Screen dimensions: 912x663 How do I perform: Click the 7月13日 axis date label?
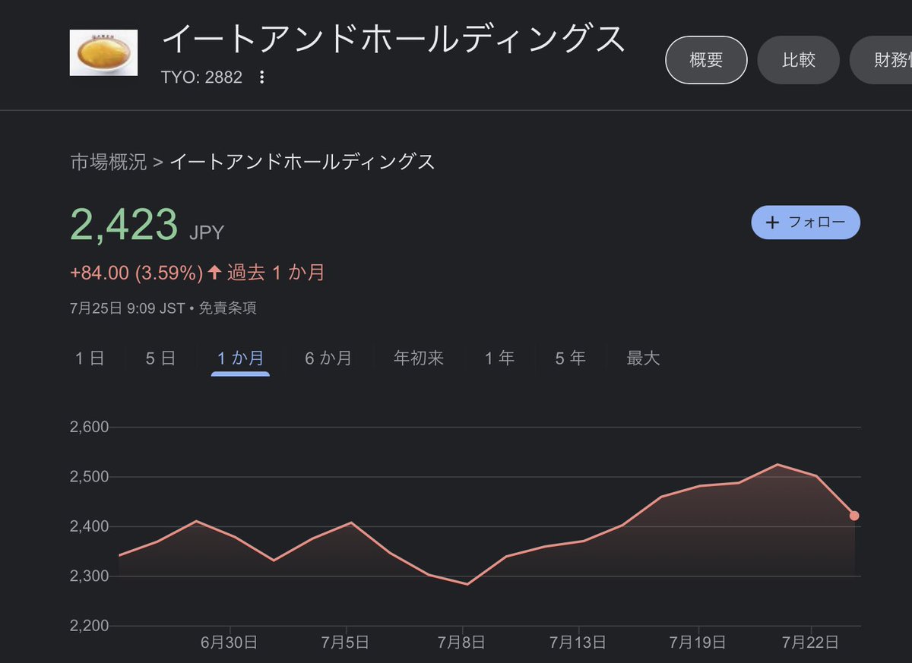(x=578, y=642)
